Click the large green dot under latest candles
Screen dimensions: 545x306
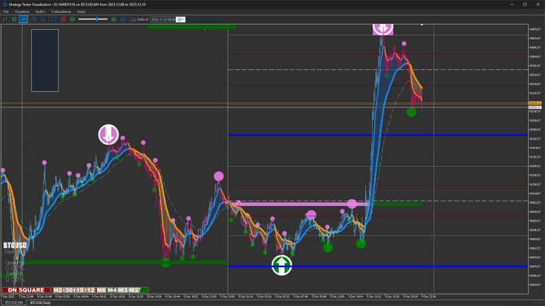[x=411, y=112]
